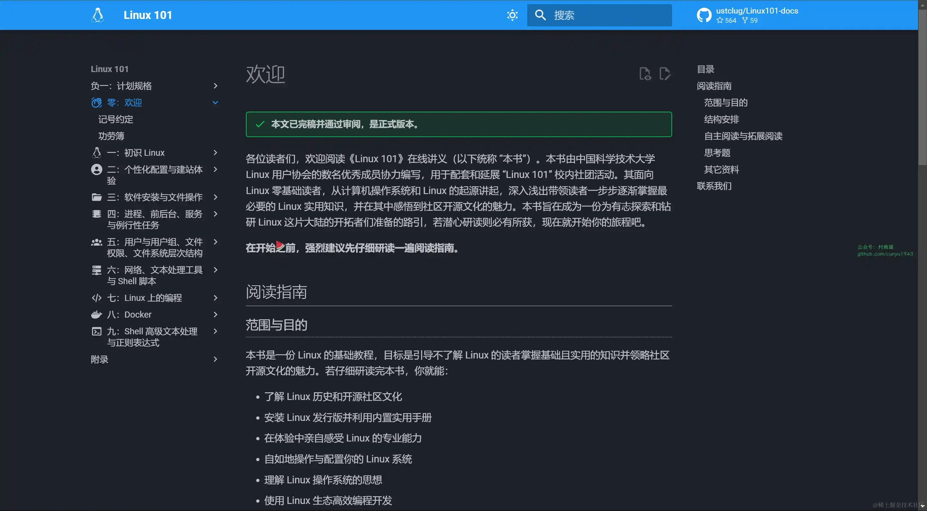Jump to 联系我们 in the table of contents
This screenshot has width=927, height=511.
pyautogui.click(x=714, y=186)
